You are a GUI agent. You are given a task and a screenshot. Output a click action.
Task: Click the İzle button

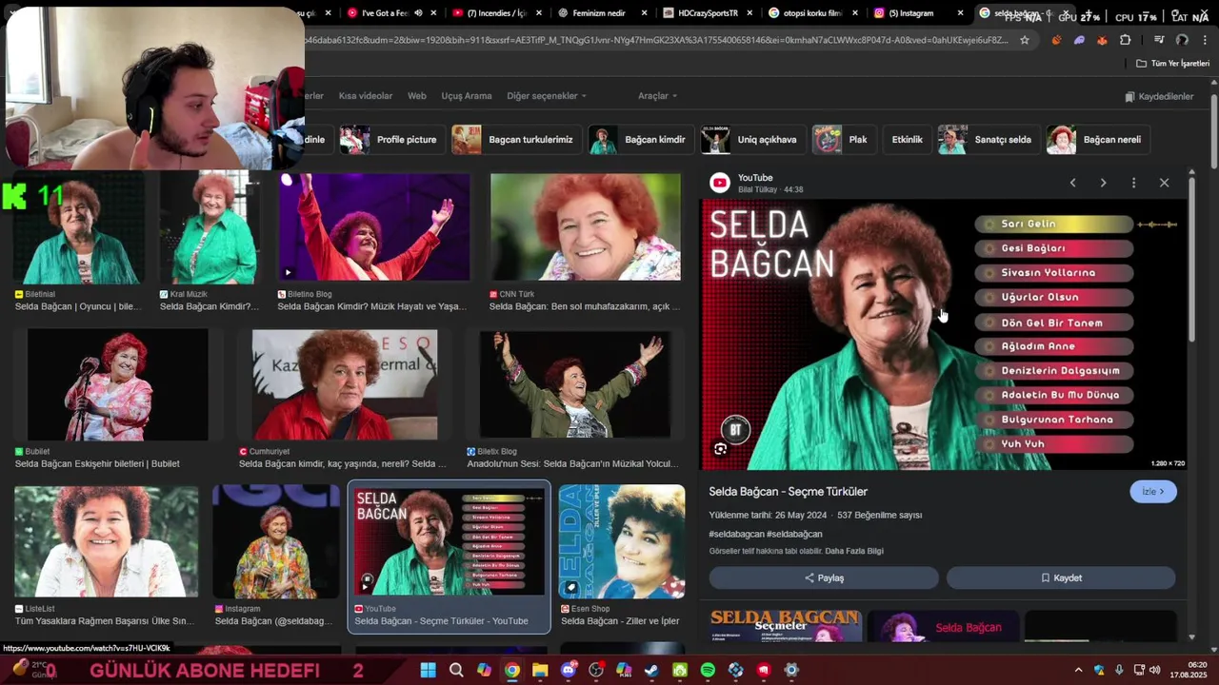[1153, 491]
